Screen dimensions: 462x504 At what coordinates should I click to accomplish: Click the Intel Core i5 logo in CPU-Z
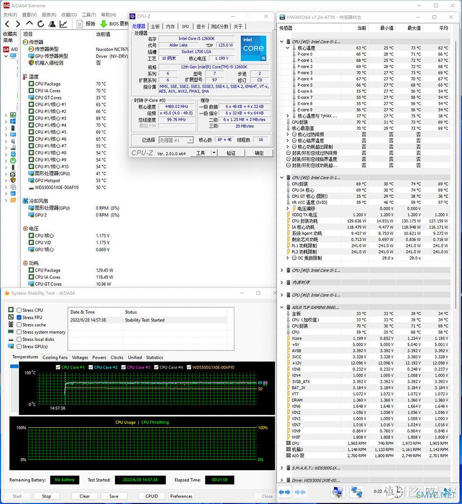254,48
